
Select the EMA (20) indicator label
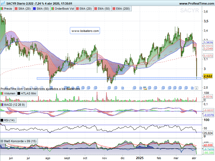[84, 9]
